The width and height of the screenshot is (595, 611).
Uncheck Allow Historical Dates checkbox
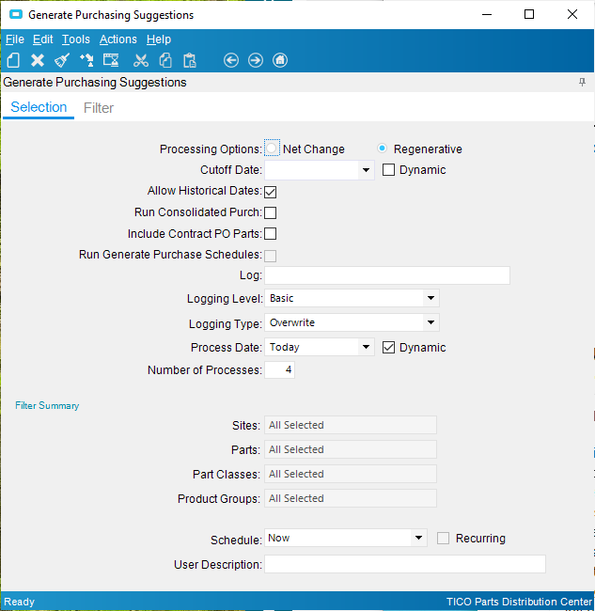pyautogui.click(x=271, y=192)
